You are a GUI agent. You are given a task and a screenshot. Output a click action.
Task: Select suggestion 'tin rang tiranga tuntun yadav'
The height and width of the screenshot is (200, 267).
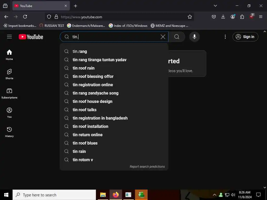click(114, 60)
